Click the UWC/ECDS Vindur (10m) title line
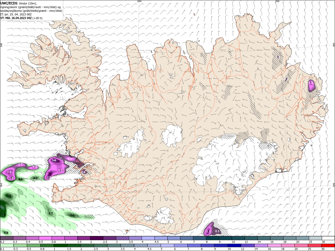 18,3
